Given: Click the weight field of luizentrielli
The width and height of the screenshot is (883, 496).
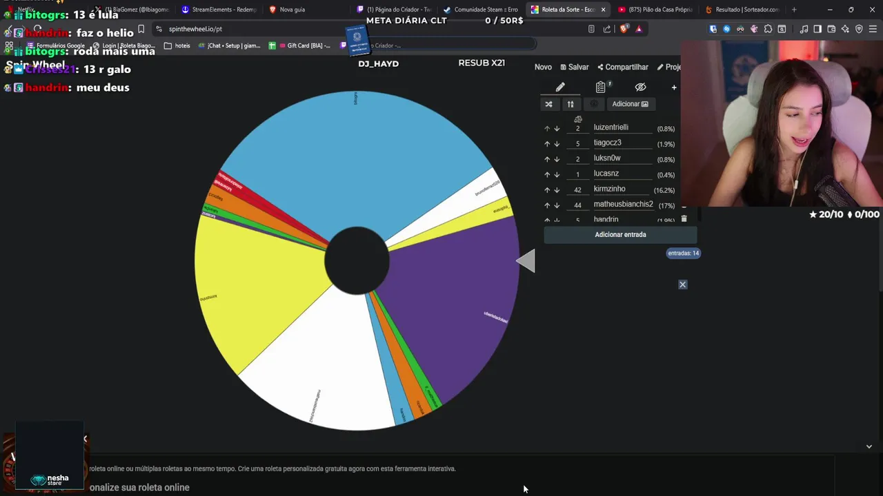Looking at the screenshot, I should 578,129.
